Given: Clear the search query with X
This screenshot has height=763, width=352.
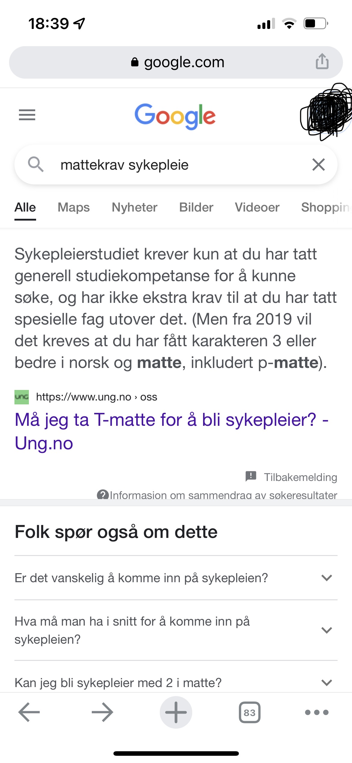Looking at the screenshot, I should [x=318, y=165].
